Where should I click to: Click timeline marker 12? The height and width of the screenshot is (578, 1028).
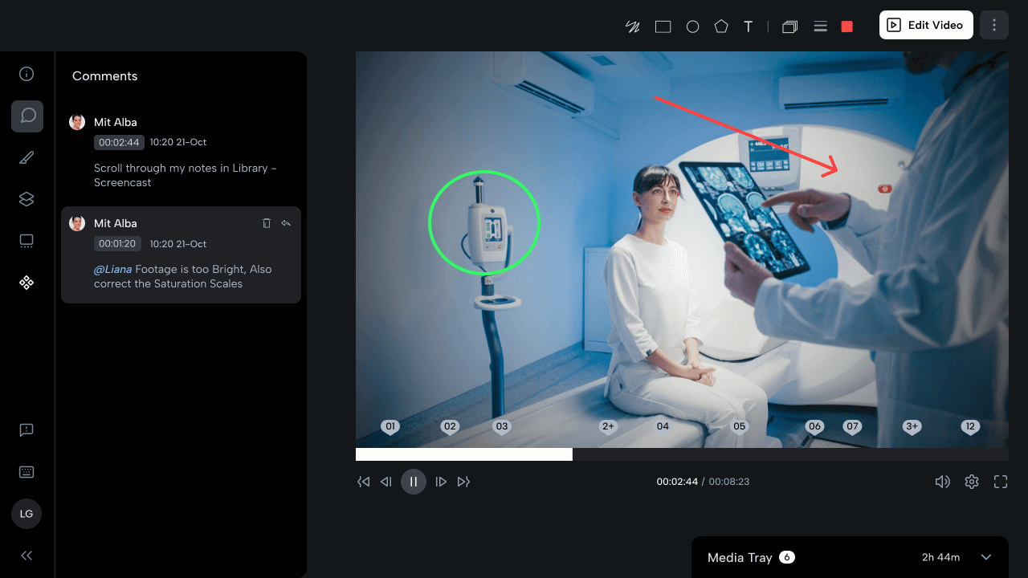tap(970, 426)
